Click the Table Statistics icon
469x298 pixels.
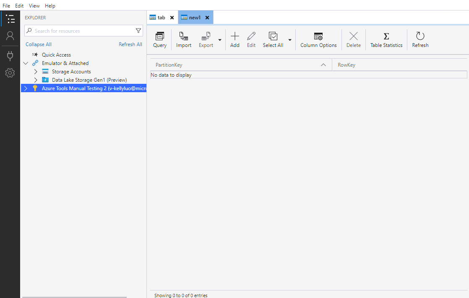[x=386, y=39]
